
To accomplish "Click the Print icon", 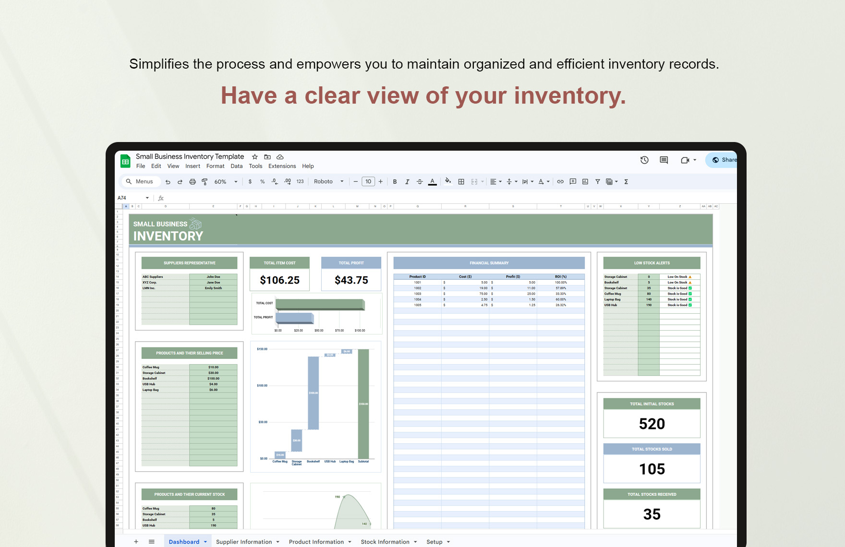I will tap(192, 181).
